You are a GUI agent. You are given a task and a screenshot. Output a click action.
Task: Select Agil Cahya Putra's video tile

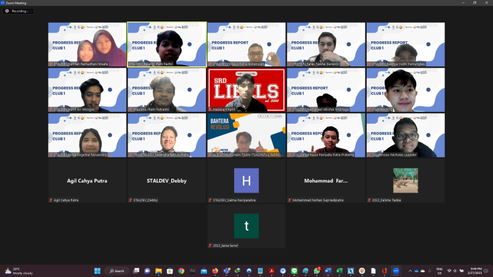point(87,180)
